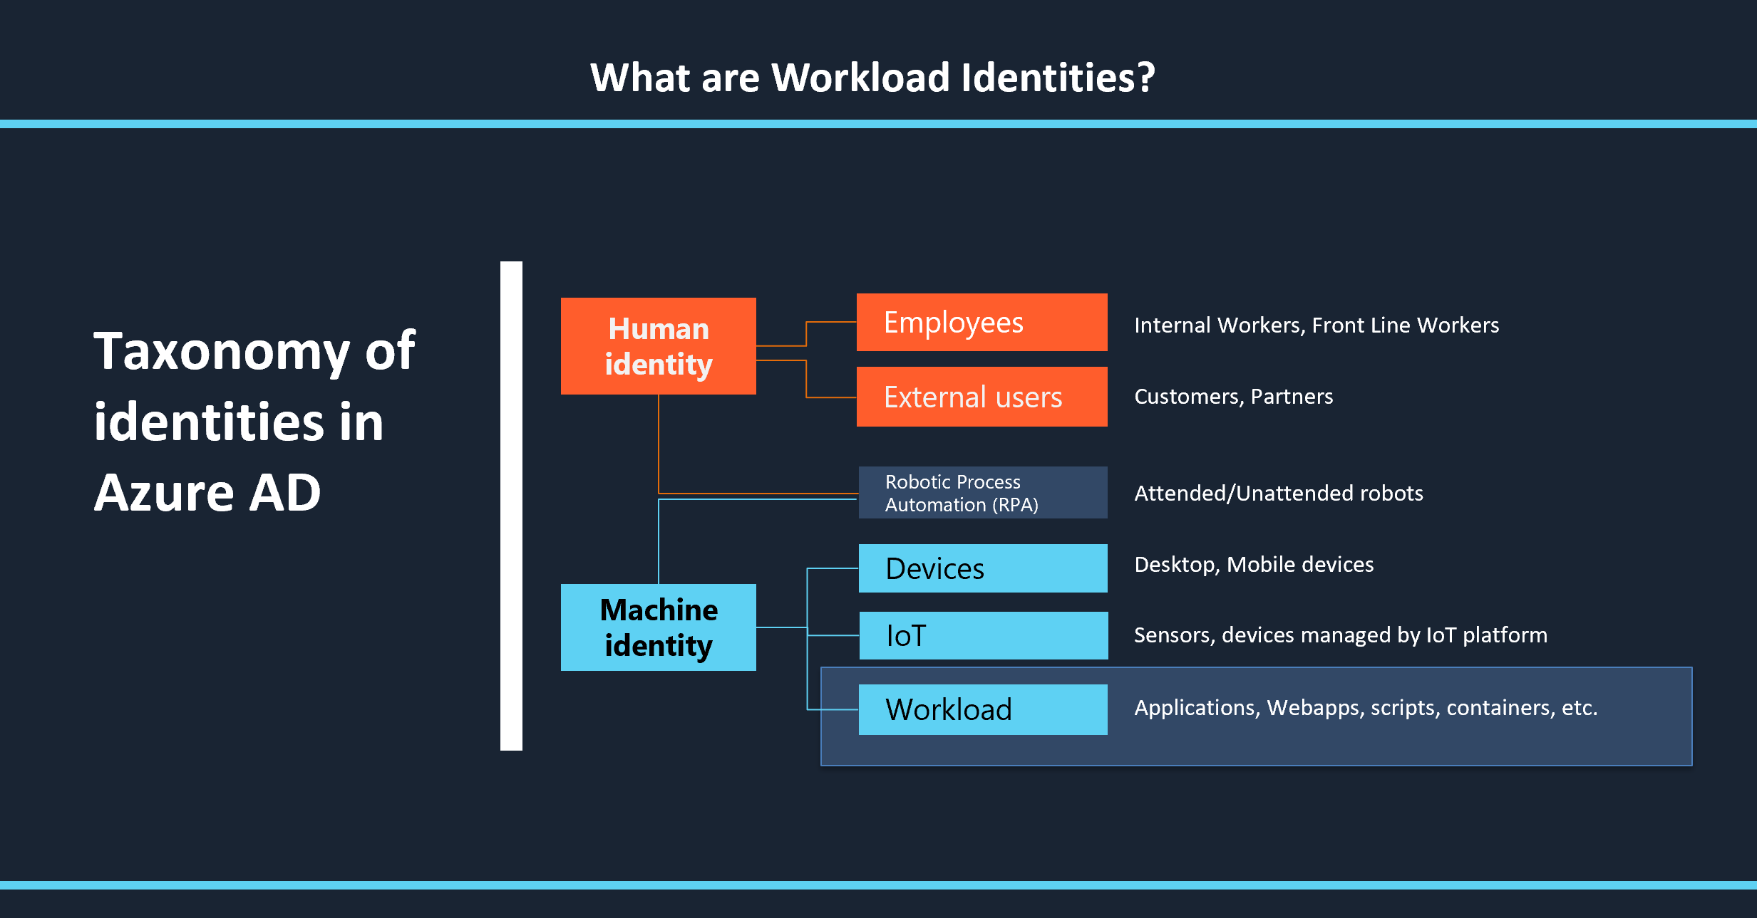Click 'Internal Workers, Front Line Workers' text

[1317, 325]
